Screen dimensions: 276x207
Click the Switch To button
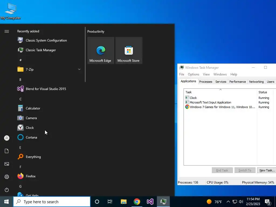(245, 170)
